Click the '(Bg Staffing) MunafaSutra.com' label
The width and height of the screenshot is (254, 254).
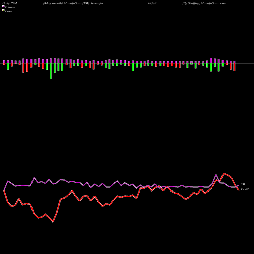coord(204,3)
